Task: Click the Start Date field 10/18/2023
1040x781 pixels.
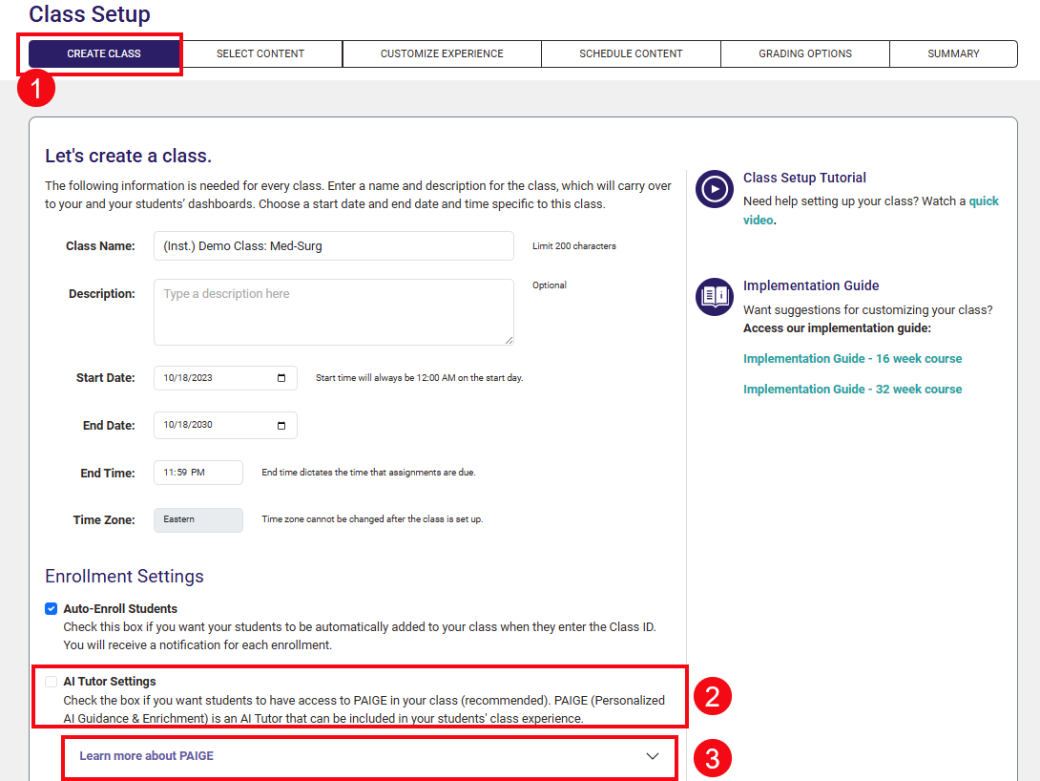Action: [225, 378]
